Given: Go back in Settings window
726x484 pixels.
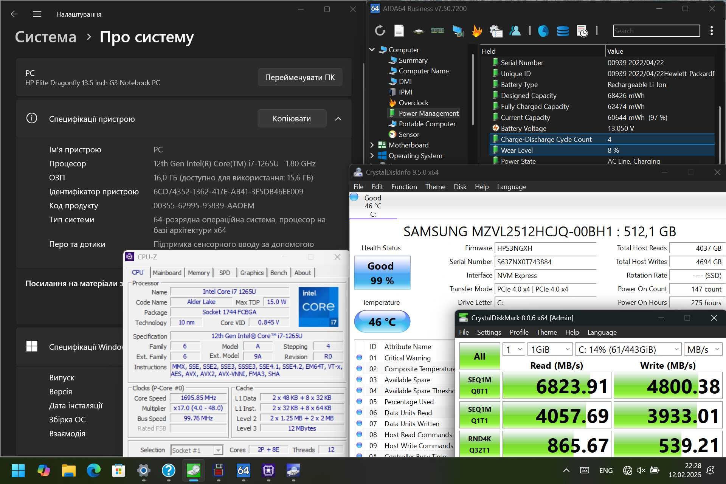Looking at the screenshot, I should tap(14, 14).
